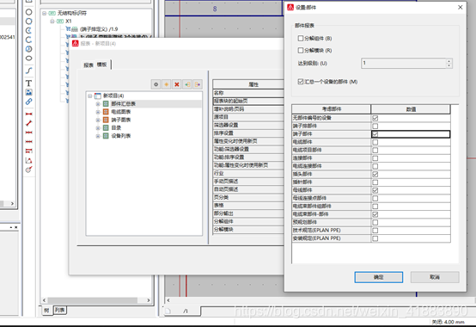
Task: Select the ellipse tool in left toolbar
Action: [x=28, y=58]
